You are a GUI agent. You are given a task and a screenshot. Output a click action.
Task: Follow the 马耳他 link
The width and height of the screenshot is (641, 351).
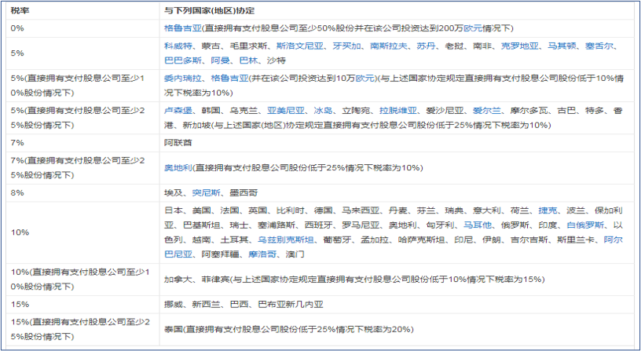click(x=478, y=225)
